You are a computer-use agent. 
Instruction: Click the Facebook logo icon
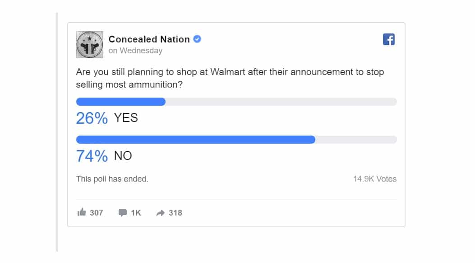click(x=388, y=40)
